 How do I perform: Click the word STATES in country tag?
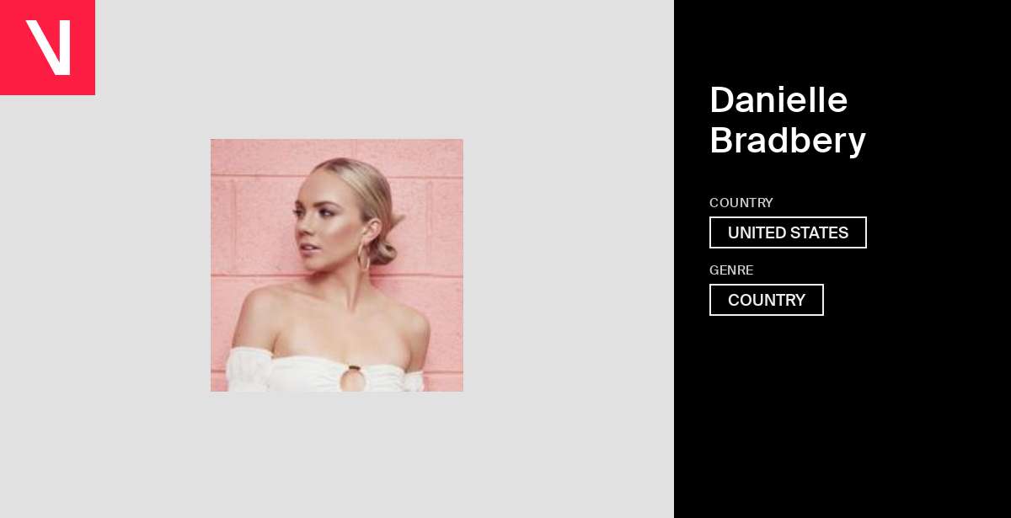coord(818,232)
